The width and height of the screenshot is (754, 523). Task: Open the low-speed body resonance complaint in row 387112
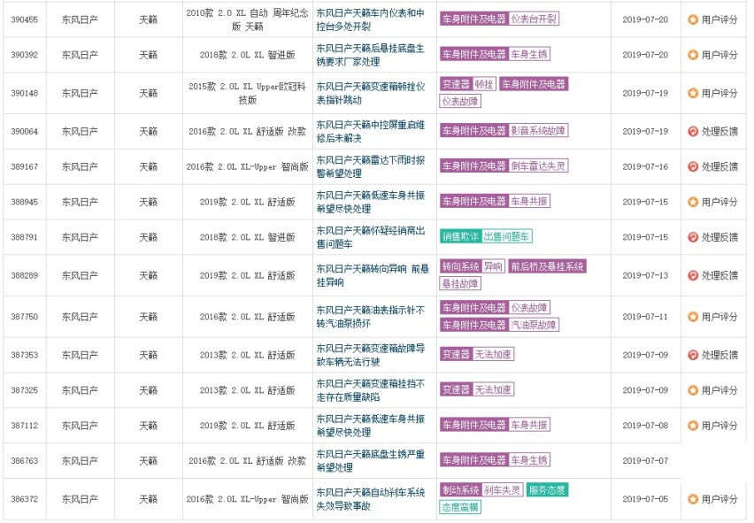[370, 426]
